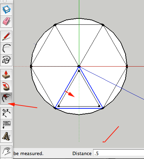
Task: Activate the Follow Me tool
Action: [6, 86]
